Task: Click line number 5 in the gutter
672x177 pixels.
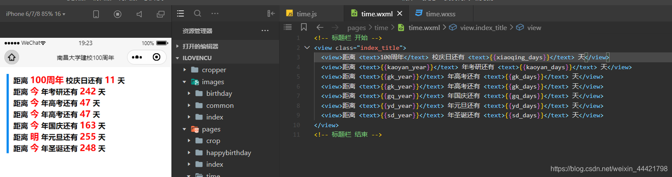Action: click(298, 77)
